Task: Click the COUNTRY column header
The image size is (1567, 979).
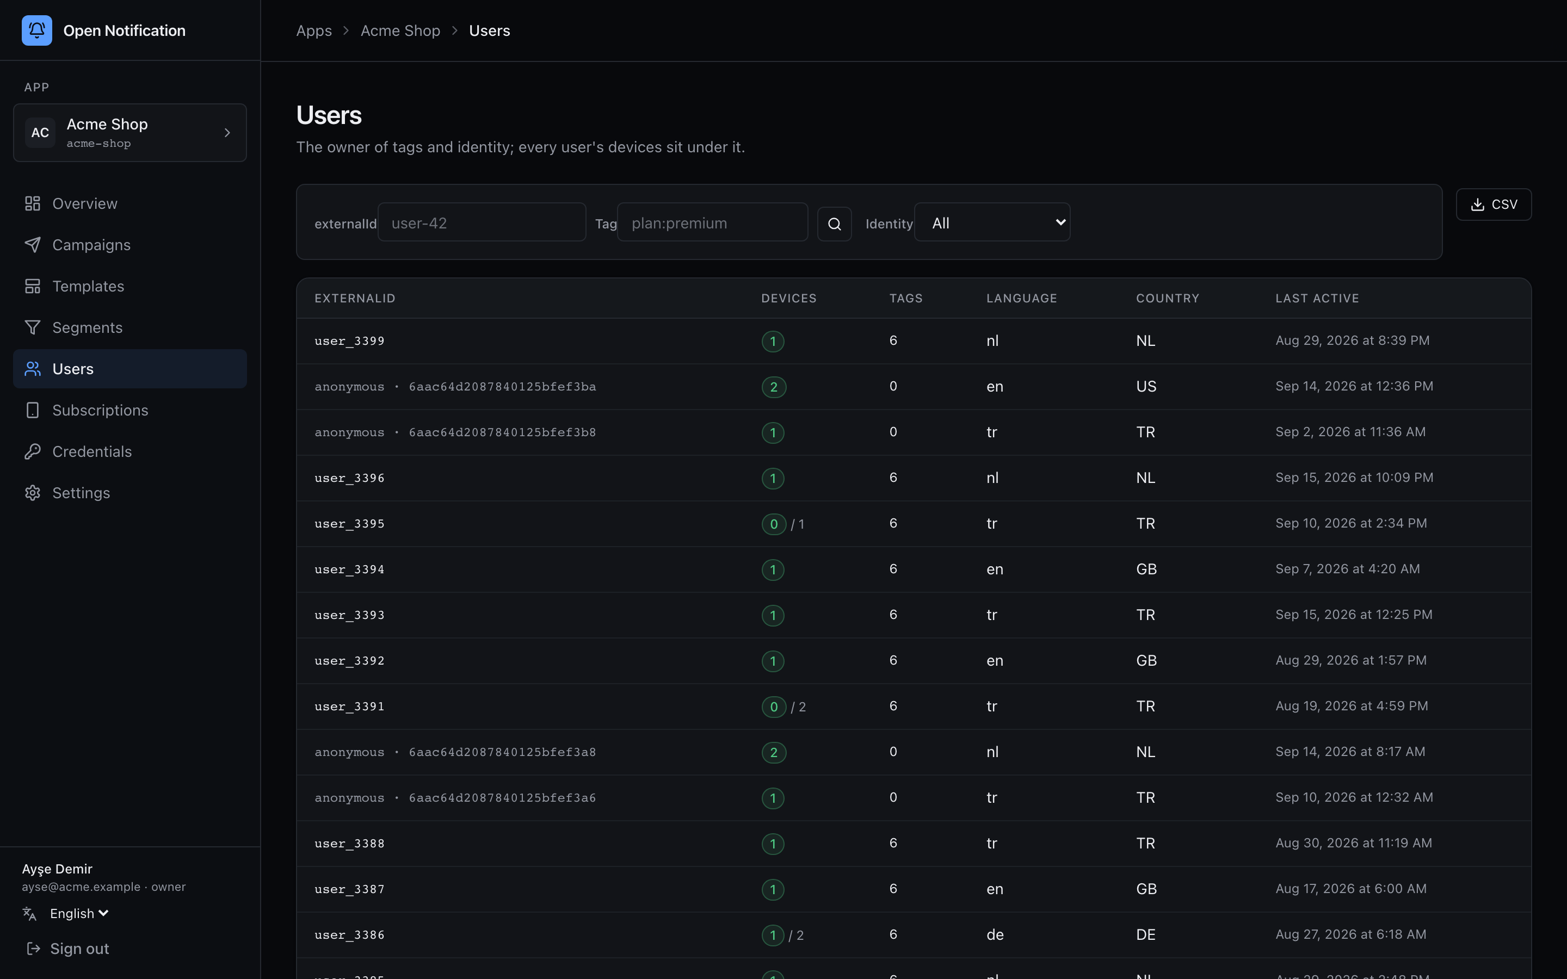Action: point(1168,299)
